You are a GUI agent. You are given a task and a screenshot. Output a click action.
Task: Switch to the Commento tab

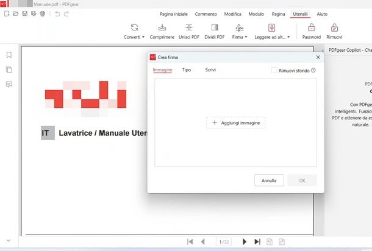point(206,14)
